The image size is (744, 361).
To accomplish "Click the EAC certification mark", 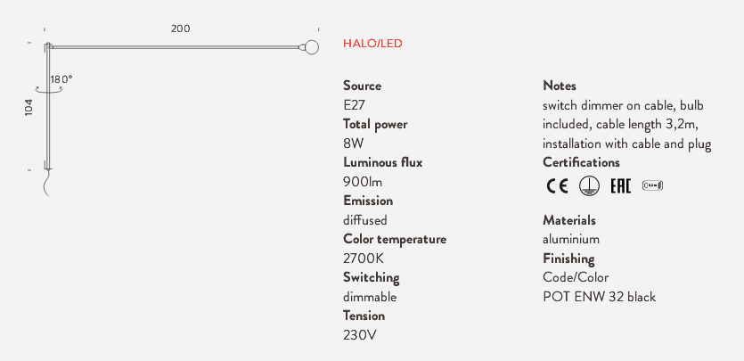I will point(621,186).
